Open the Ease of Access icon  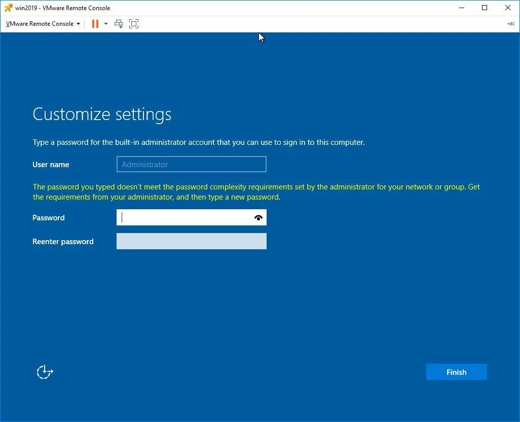coord(45,372)
